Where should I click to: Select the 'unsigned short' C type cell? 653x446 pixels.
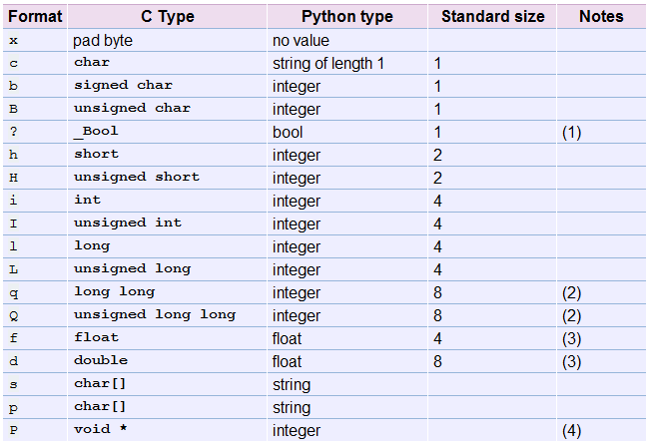coord(137,178)
